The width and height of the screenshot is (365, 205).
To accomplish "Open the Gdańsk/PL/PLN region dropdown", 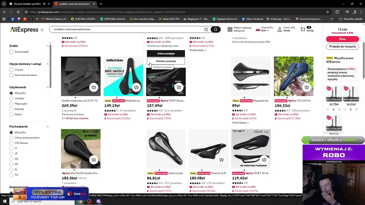I will coord(265,29).
